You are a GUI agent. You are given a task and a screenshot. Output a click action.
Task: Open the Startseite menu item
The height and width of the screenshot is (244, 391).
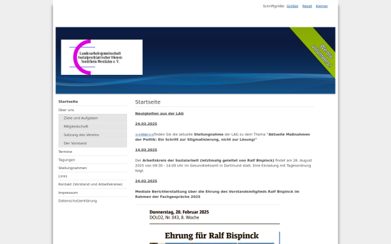click(68, 102)
